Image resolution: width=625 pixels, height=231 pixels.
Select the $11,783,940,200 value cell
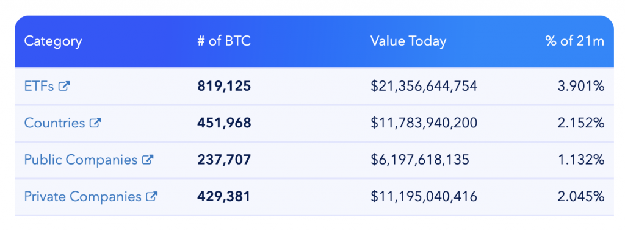424,123
